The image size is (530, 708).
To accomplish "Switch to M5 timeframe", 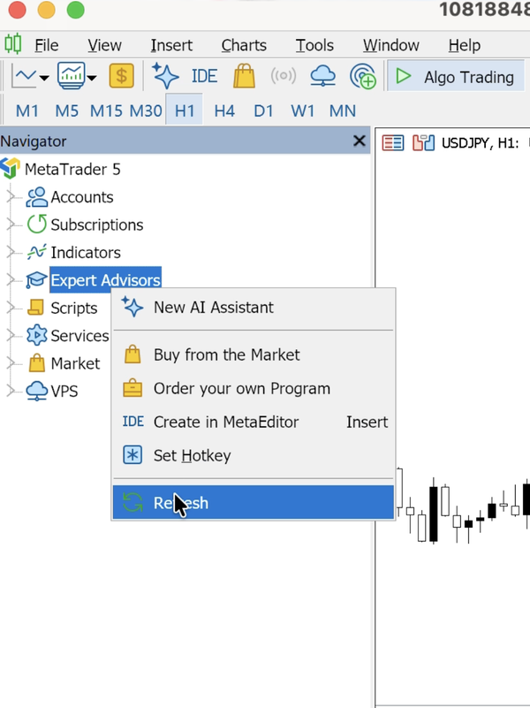I will click(x=67, y=110).
